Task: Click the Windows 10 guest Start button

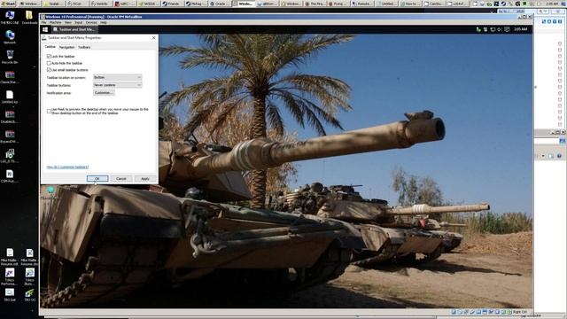Action: tap(45, 29)
